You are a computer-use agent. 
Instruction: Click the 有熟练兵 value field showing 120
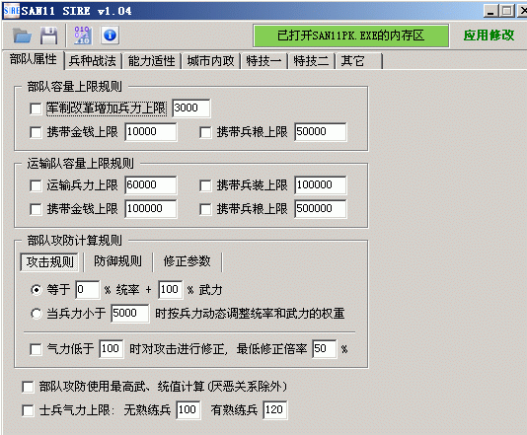[x=275, y=409]
